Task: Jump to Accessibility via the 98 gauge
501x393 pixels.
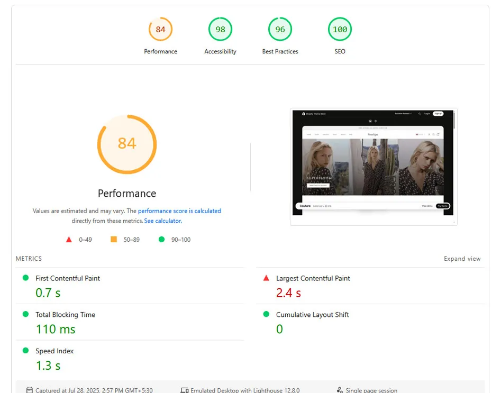Action: (220, 30)
